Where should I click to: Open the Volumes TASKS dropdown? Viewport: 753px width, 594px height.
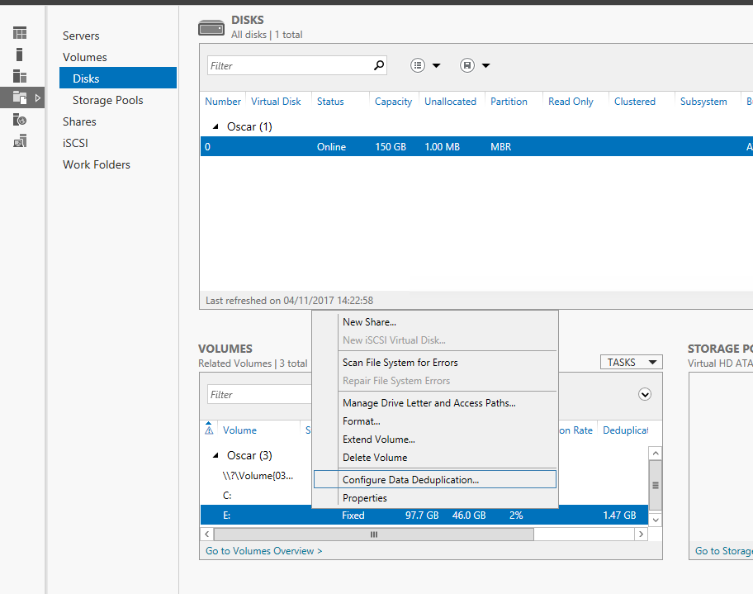pos(631,362)
